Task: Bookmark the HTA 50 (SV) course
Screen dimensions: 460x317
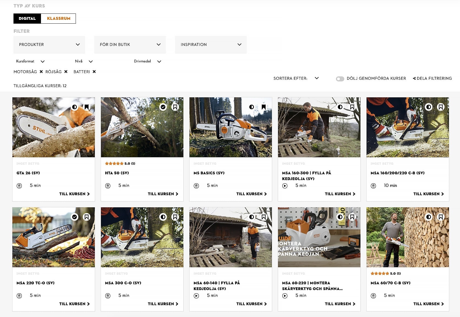Action: (175, 107)
